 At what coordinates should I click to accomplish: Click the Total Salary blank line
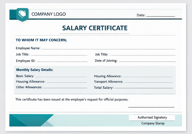click(144, 88)
